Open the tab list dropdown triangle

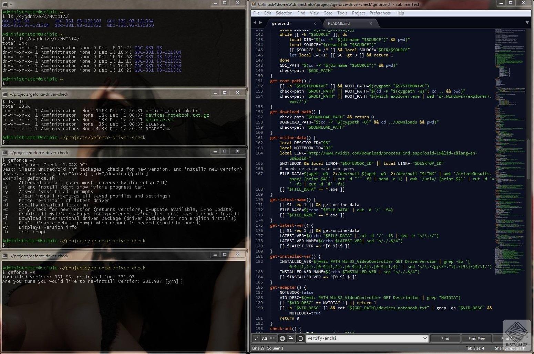point(527,23)
